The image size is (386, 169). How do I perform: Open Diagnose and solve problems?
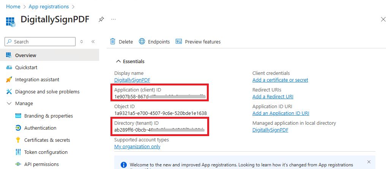[47, 92]
